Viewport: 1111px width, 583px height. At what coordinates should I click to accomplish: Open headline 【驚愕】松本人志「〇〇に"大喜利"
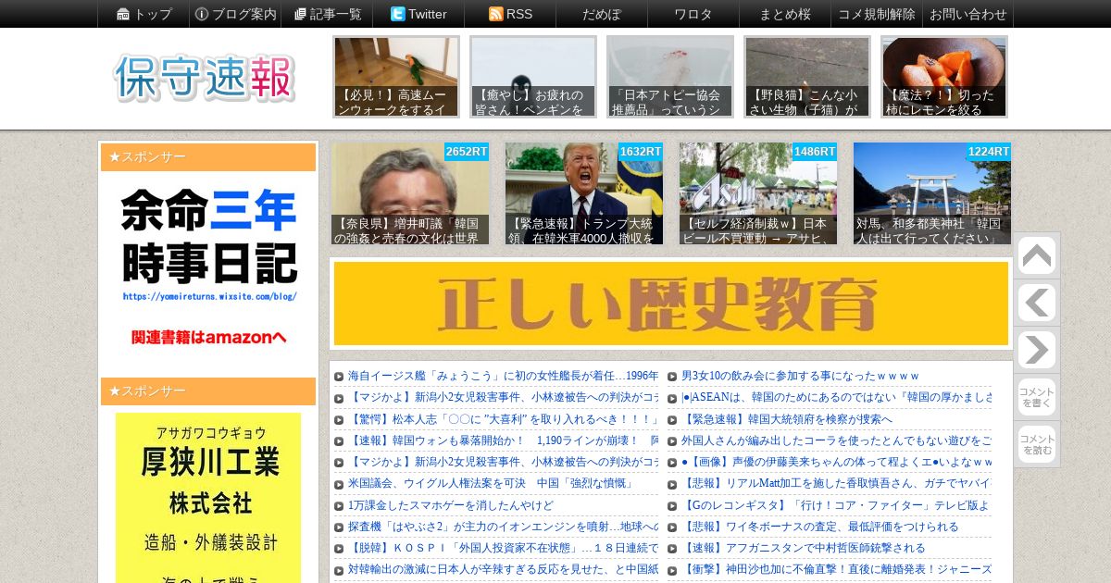click(503, 420)
